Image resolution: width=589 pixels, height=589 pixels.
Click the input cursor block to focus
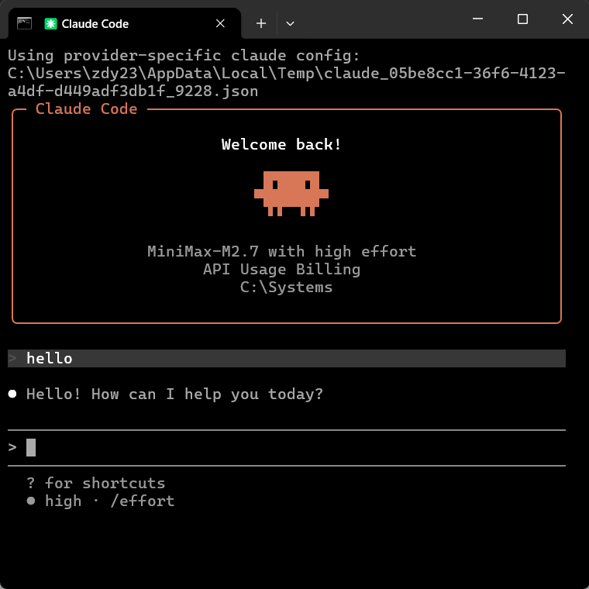coord(31,447)
